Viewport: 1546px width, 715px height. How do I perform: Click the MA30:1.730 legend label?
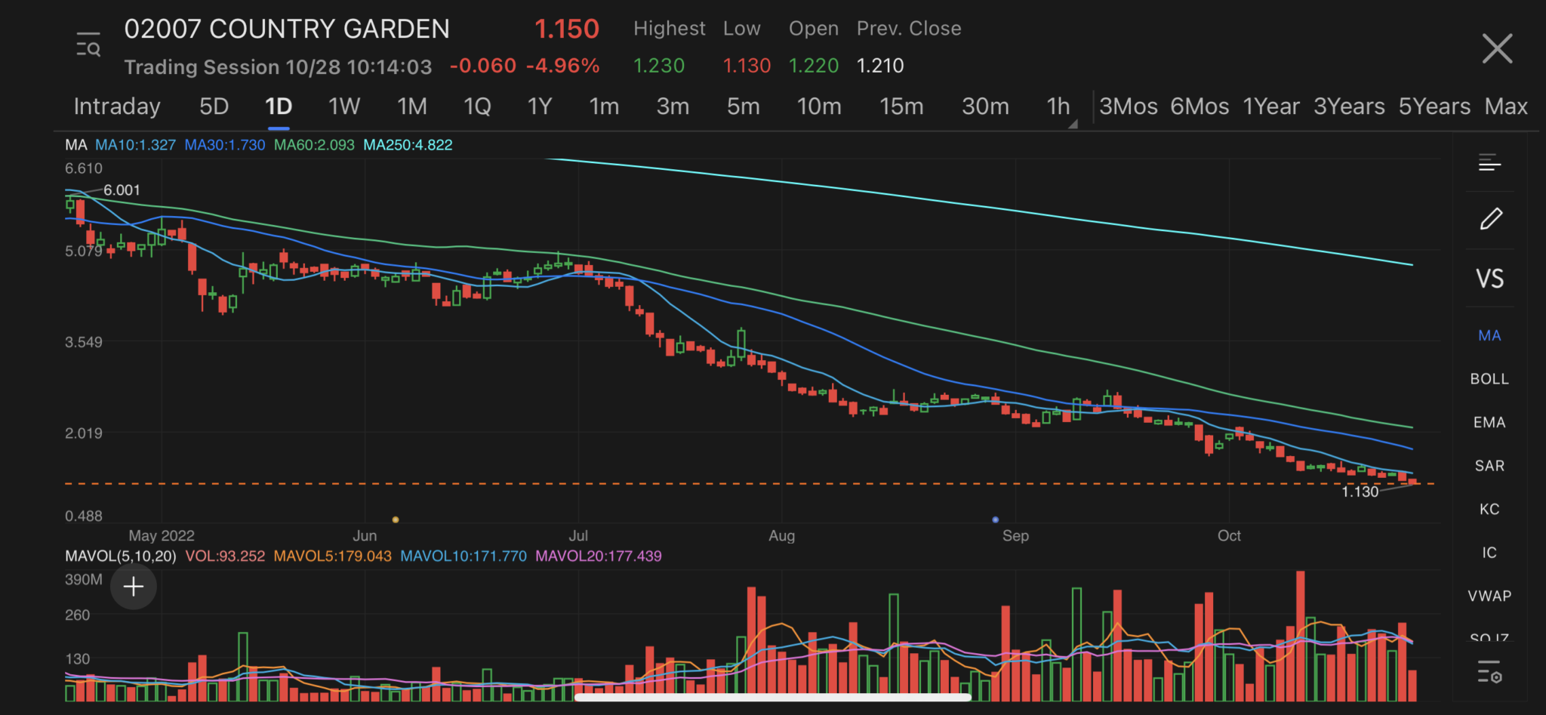click(x=225, y=145)
